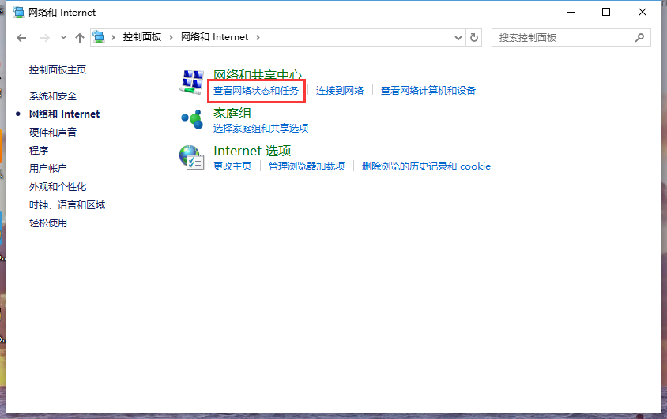Click 查看网络计算机和设备 link
Screen dimensions: 667x419
coord(428,91)
